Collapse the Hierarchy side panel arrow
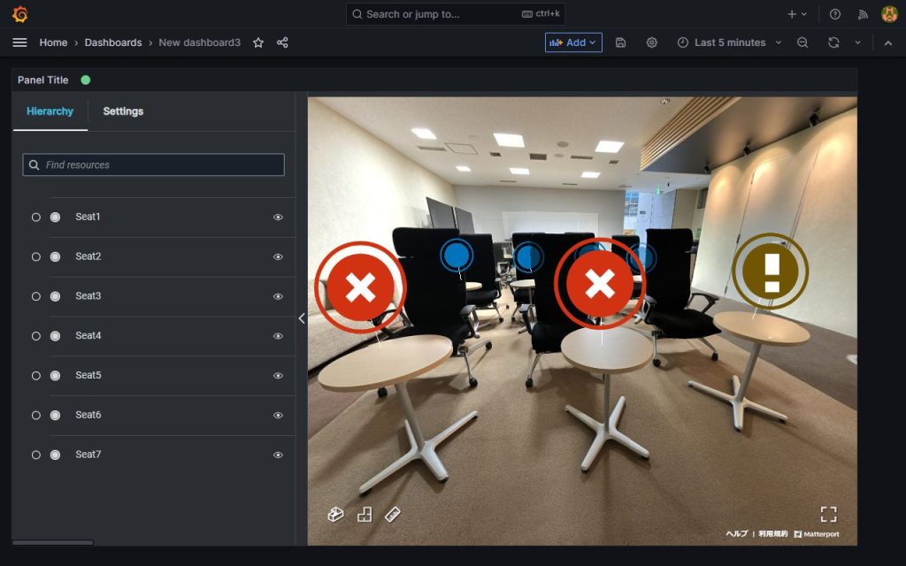Screen dimensions: 906x566 point(302,318)
